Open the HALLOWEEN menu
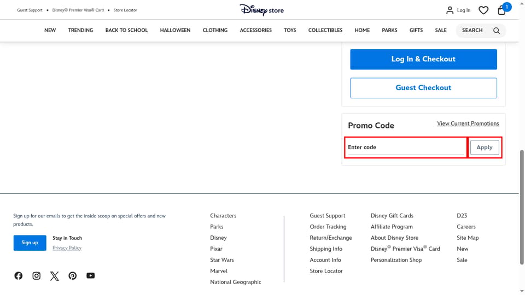This screenshot has width=525, height=295. (175, 30)
